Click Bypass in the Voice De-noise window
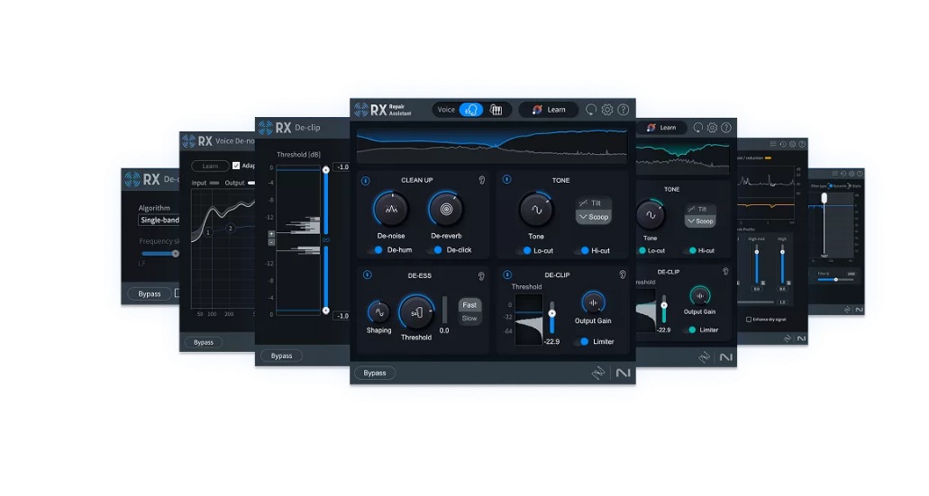 [204, 343]
